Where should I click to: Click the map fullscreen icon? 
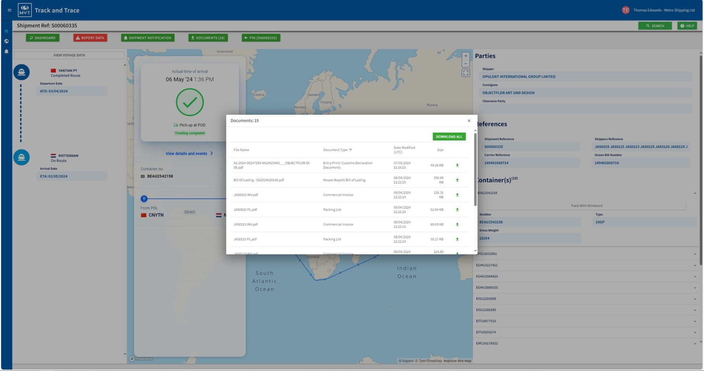tap(465, 73)
